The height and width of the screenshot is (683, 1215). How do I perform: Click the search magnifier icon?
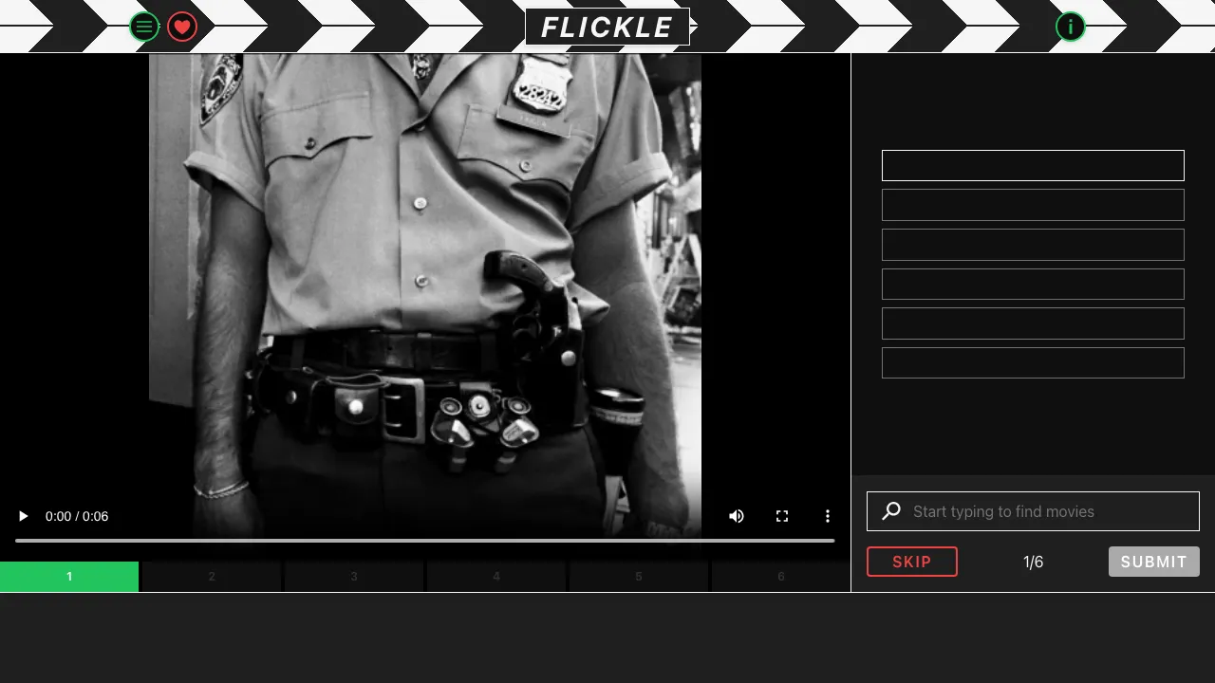point(891,511)
